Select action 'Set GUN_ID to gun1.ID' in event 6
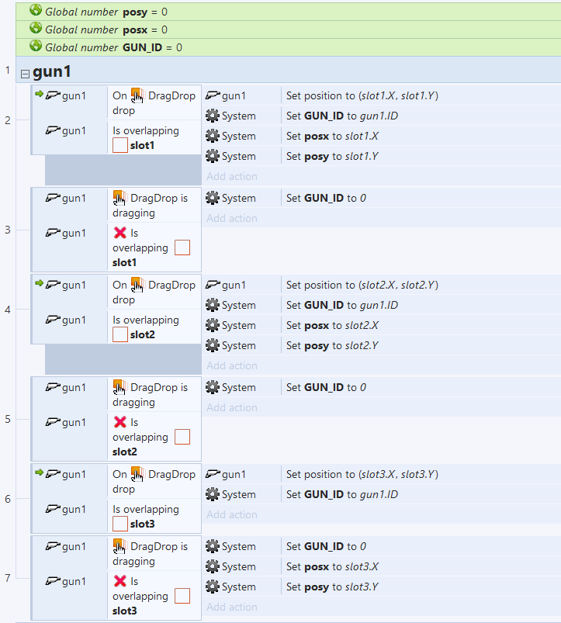Image resolution: width=561 pixels, height=623 pixels. (x=341, y=494)
